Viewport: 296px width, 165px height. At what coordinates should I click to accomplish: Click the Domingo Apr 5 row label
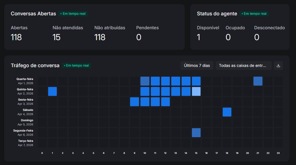point(27,122)
